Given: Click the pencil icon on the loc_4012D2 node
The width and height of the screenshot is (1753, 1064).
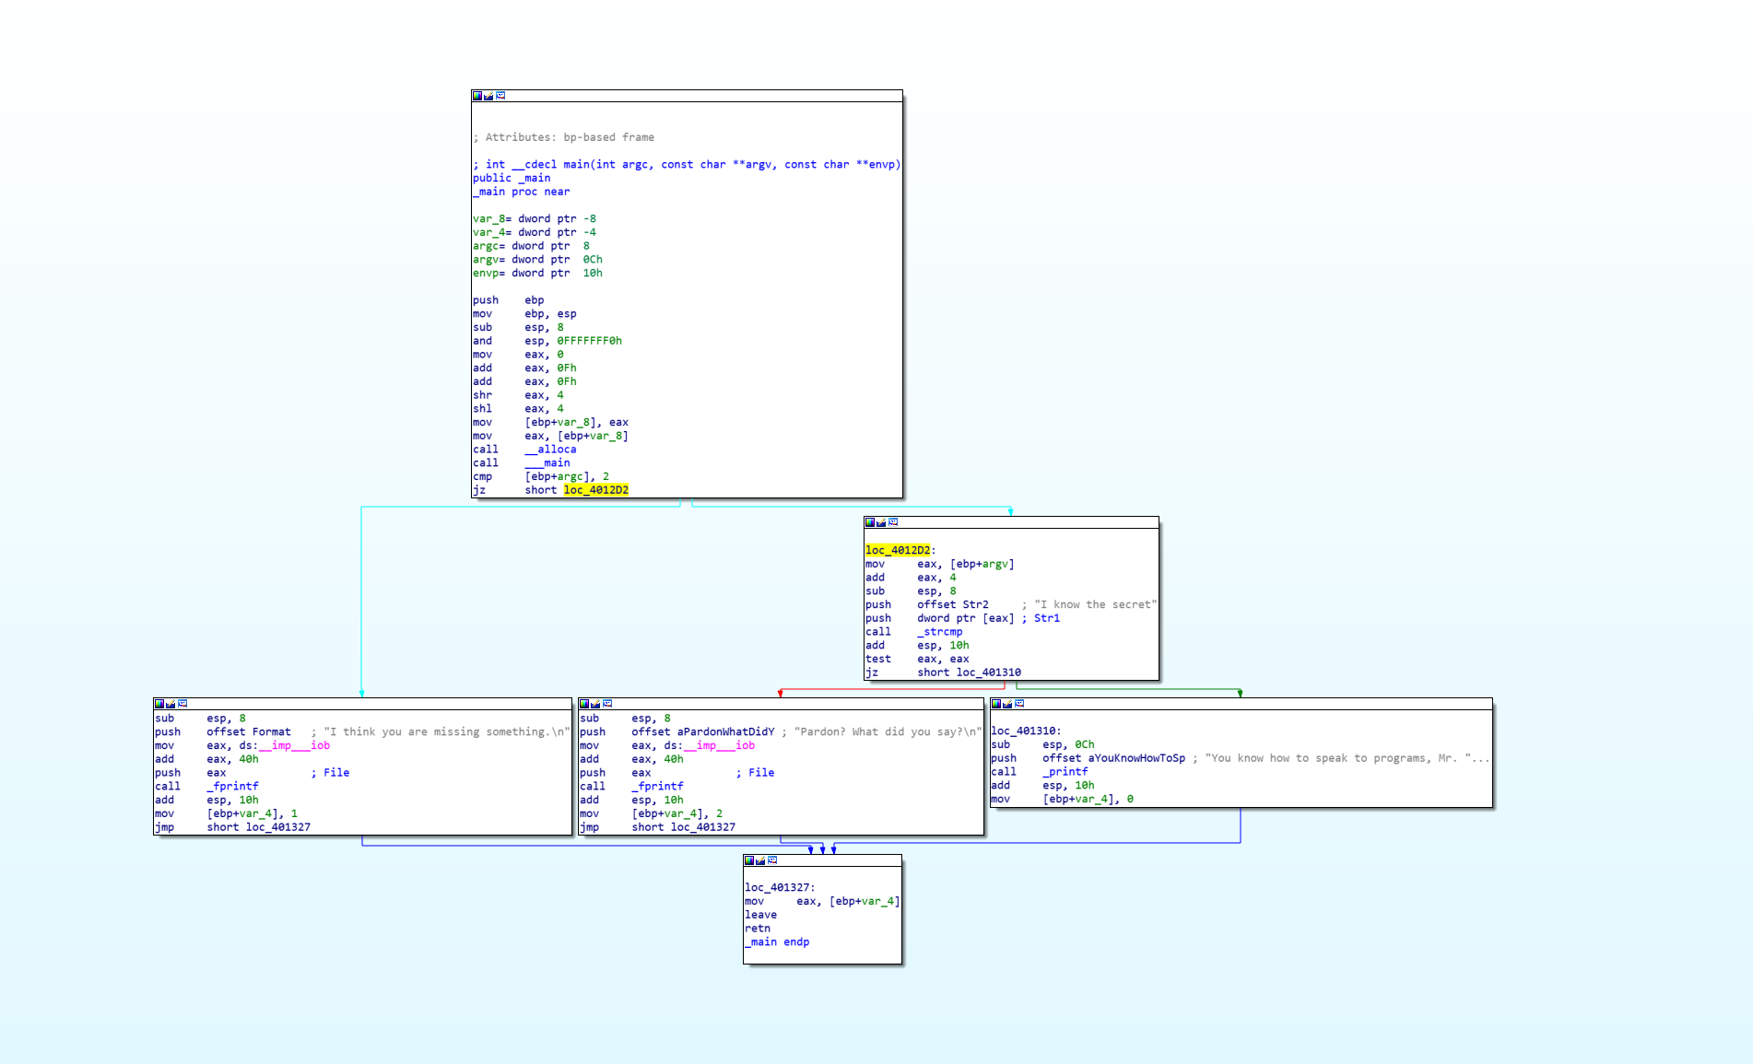Looking at the screenshot, I should (881, 522).
